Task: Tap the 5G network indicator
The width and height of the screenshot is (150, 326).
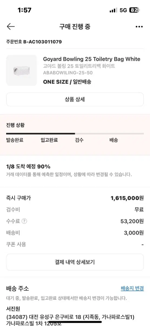Action: point(123,10)
